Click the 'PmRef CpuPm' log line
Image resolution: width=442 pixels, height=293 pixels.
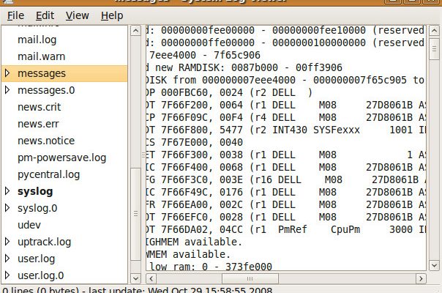tap(286, 229)
